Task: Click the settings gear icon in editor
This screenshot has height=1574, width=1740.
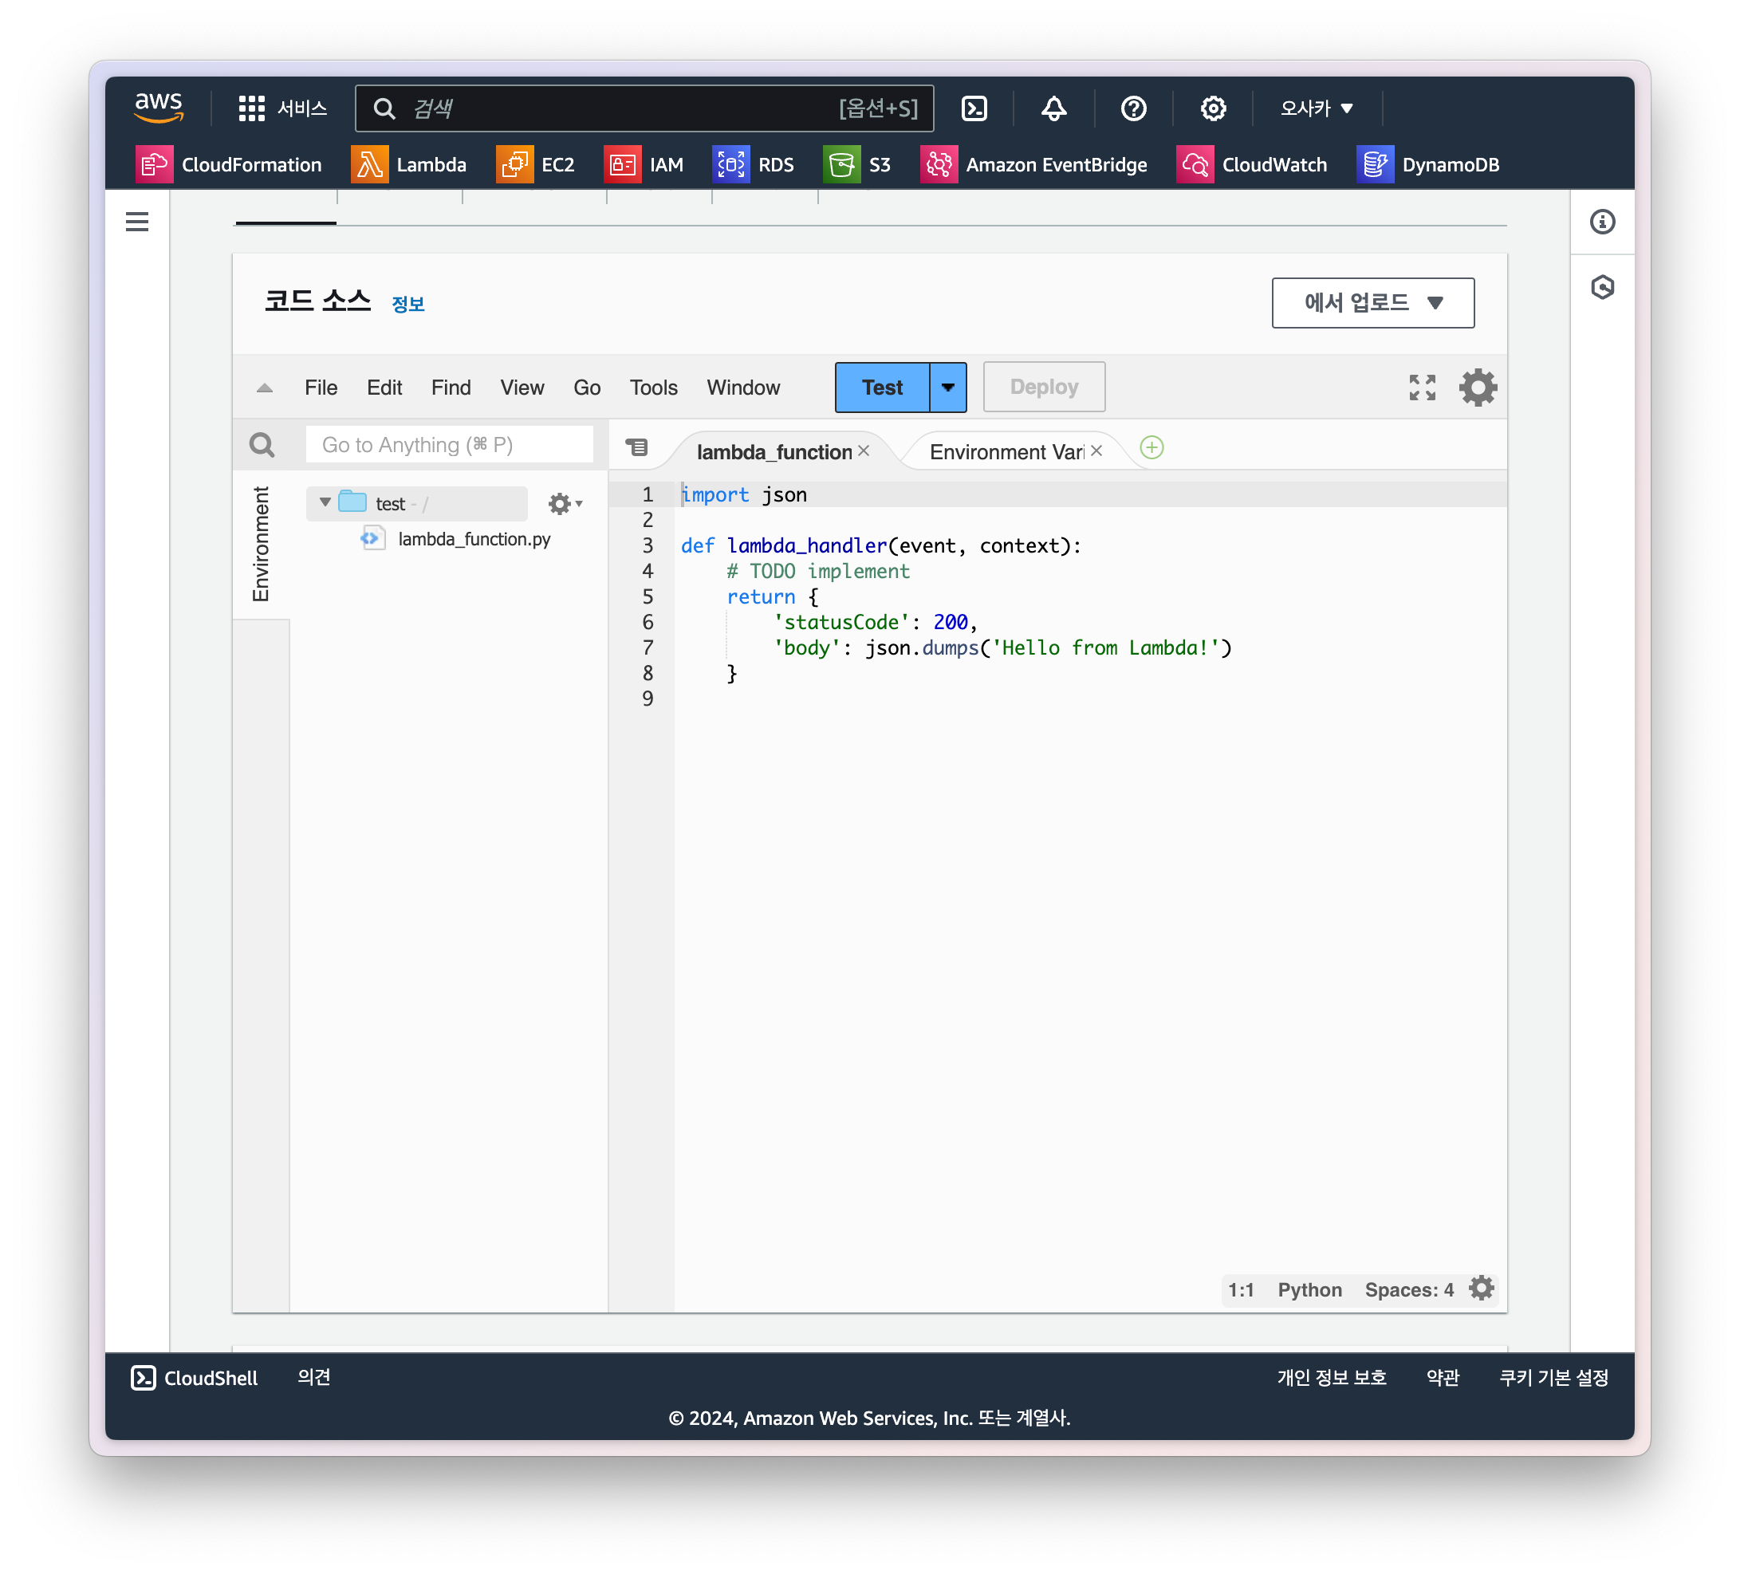Action: point(1478,386)
